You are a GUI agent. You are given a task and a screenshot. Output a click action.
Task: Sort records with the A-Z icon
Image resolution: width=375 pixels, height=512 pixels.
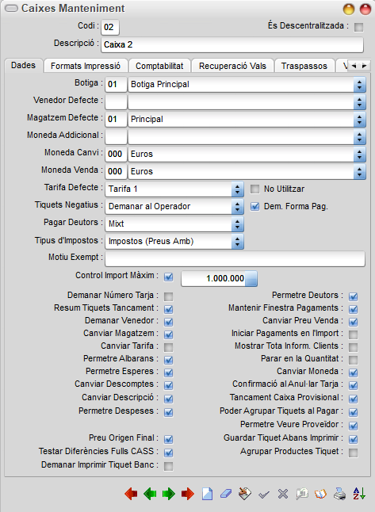click(x=359, y=494)
